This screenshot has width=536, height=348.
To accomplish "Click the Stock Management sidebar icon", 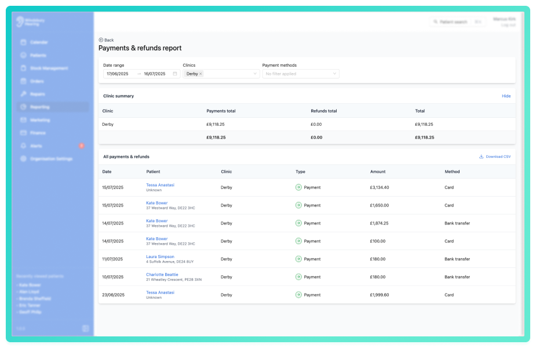I will 23,68.
